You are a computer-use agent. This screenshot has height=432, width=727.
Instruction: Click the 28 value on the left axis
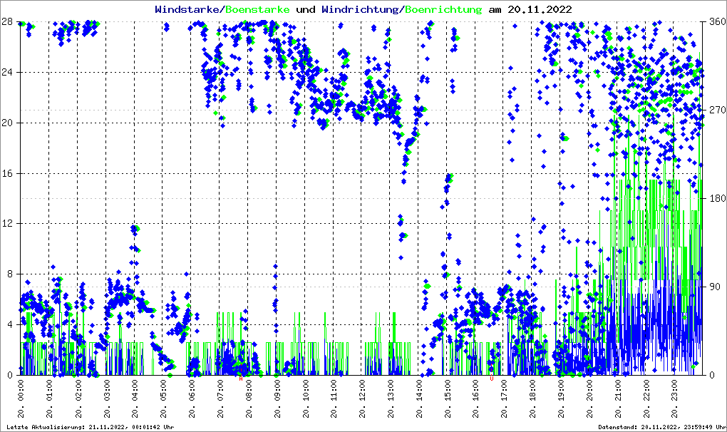pos(6,22)
